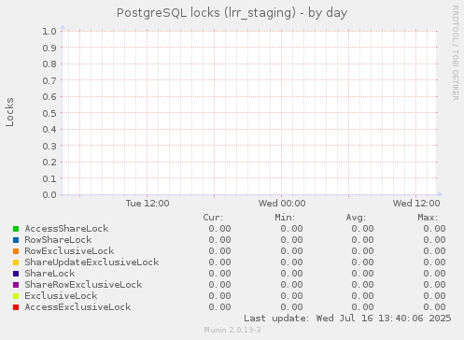
Task: Select the AccessShareLock legend label
Action: point(66,229)
